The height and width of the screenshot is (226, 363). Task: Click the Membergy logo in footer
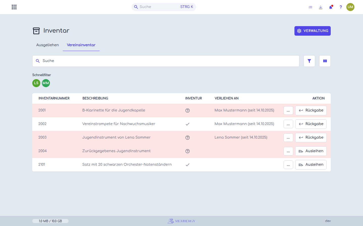(x=181, y=221)
